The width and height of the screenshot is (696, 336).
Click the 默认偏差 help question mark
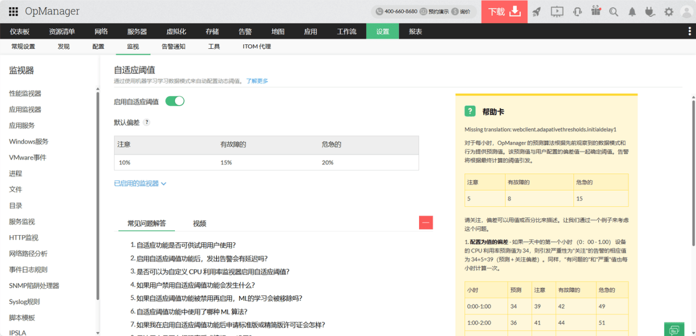point(146,123)
